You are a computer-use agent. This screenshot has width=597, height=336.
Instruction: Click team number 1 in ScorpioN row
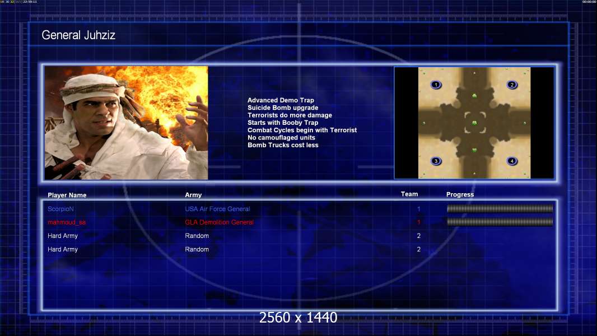[418, 209]
